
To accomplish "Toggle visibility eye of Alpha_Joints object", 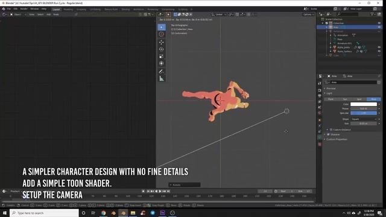I will (x=379, y=47).
